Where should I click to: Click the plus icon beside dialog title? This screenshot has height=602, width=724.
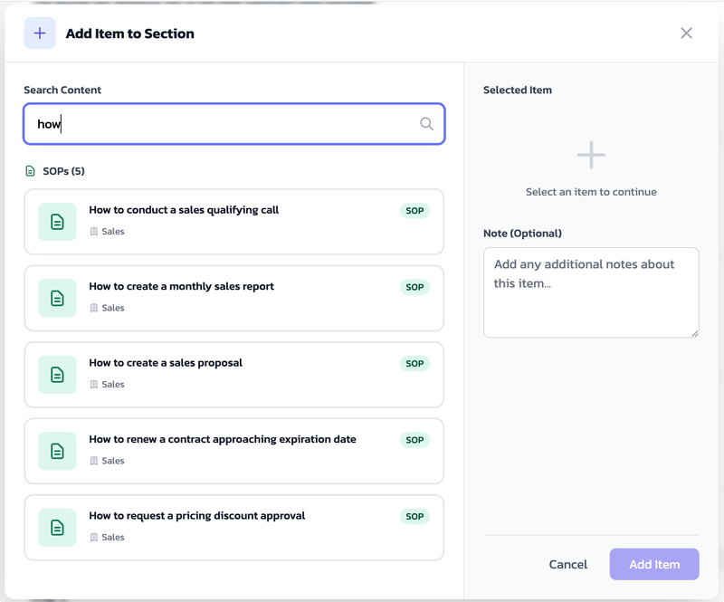(40, 33)
